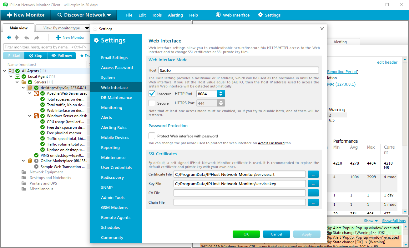Click the Network Equipment folder icon

click(x=24, y=172)
